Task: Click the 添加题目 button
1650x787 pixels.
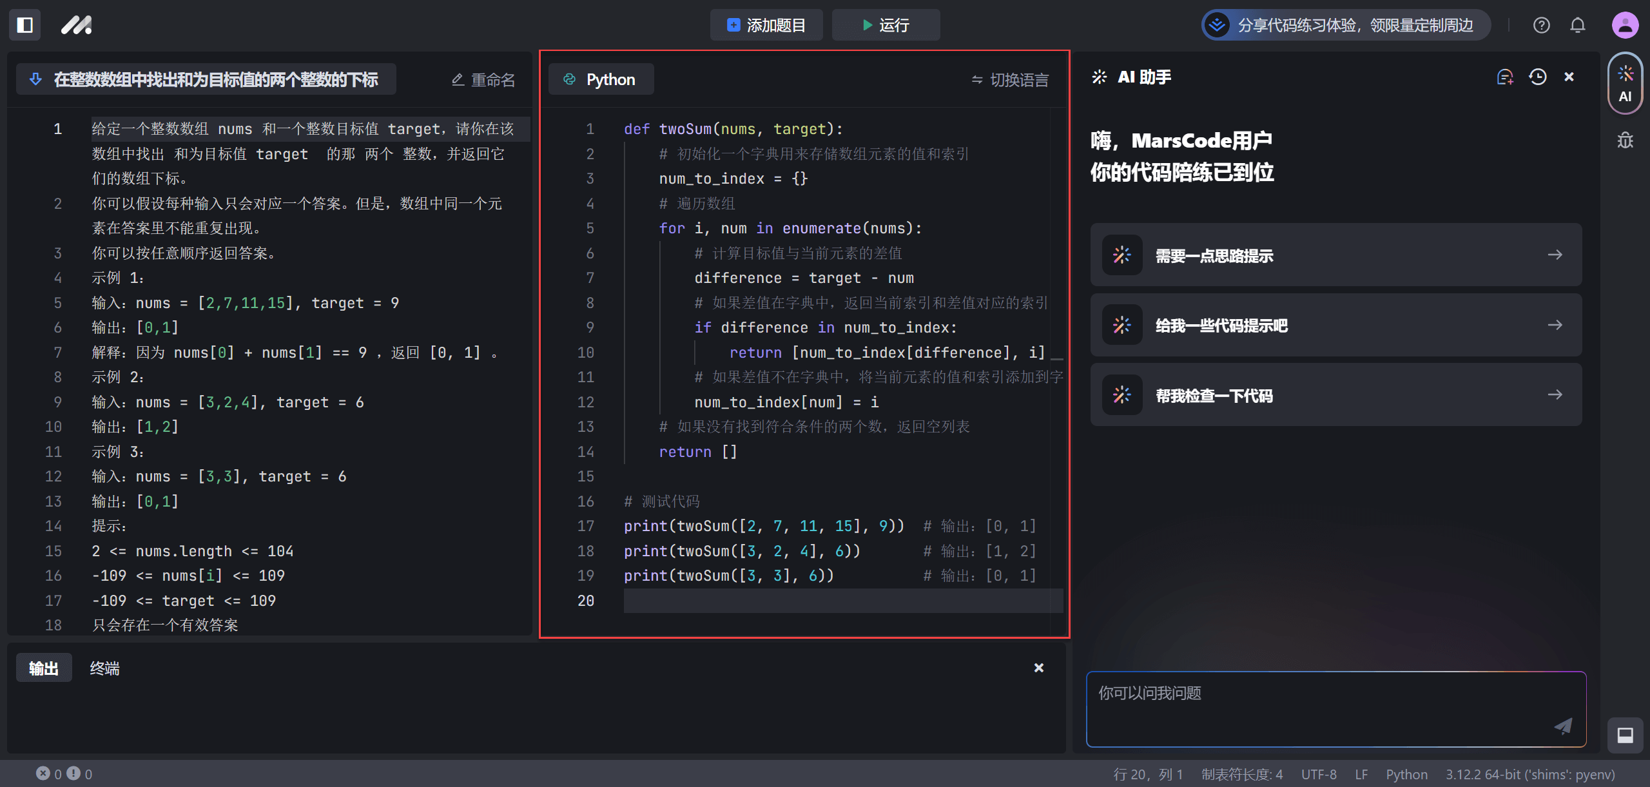Action: [766, 25]
